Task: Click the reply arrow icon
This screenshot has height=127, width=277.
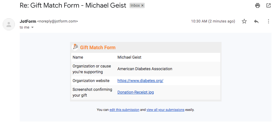Action: coord(256,21)
